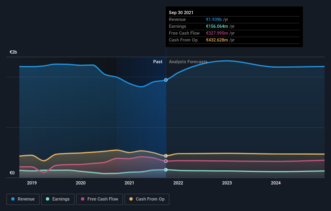The width and height of the screenshot is (331, 211).
Task: Click the 2024 x-axis label
Action: (276, 183)
